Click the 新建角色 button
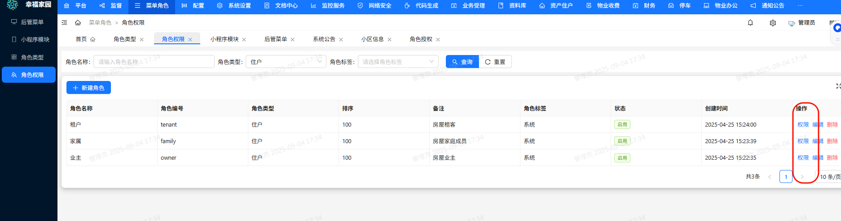 point(88,88)
